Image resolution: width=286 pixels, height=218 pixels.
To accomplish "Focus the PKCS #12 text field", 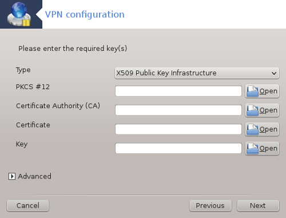I will tap(178, 91).
